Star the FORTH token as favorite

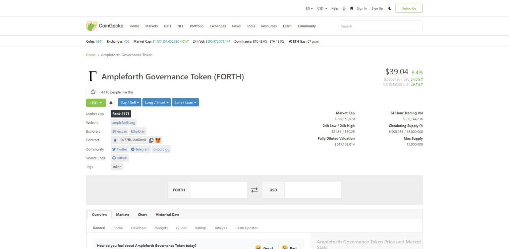(93, 92)
